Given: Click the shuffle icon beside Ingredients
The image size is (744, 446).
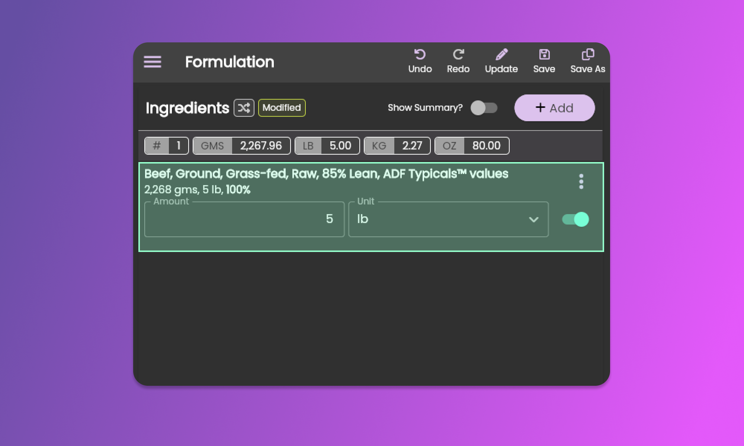Looking at the screenshot, I should click(244, 108).
